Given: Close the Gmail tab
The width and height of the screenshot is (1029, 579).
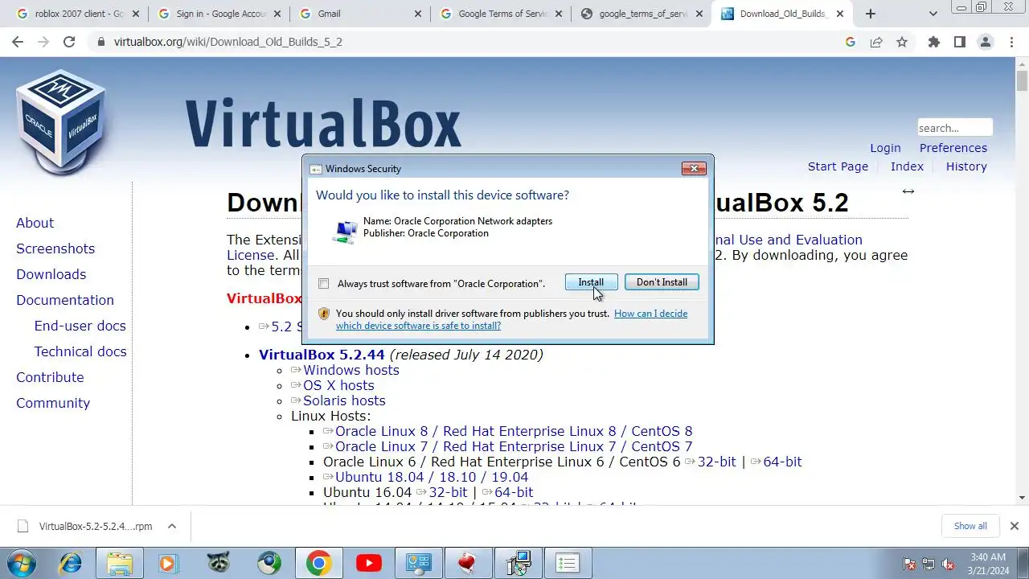Looking at the screenshot, I should tap(417, 14).
